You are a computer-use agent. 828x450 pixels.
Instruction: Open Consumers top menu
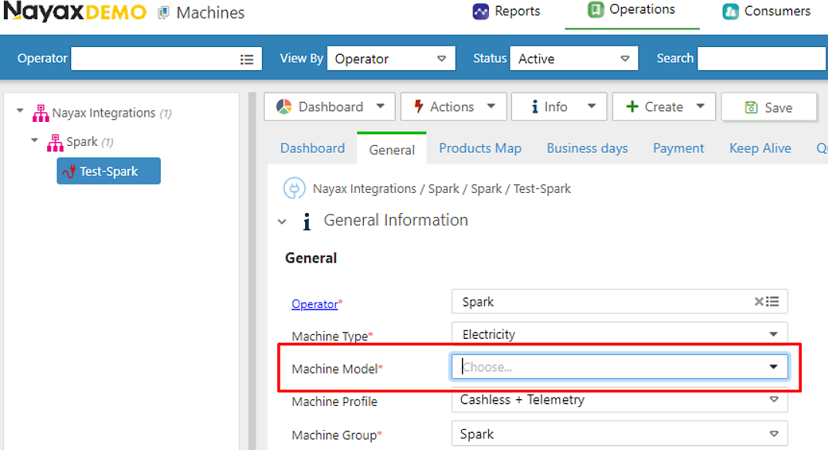(766, 11)
